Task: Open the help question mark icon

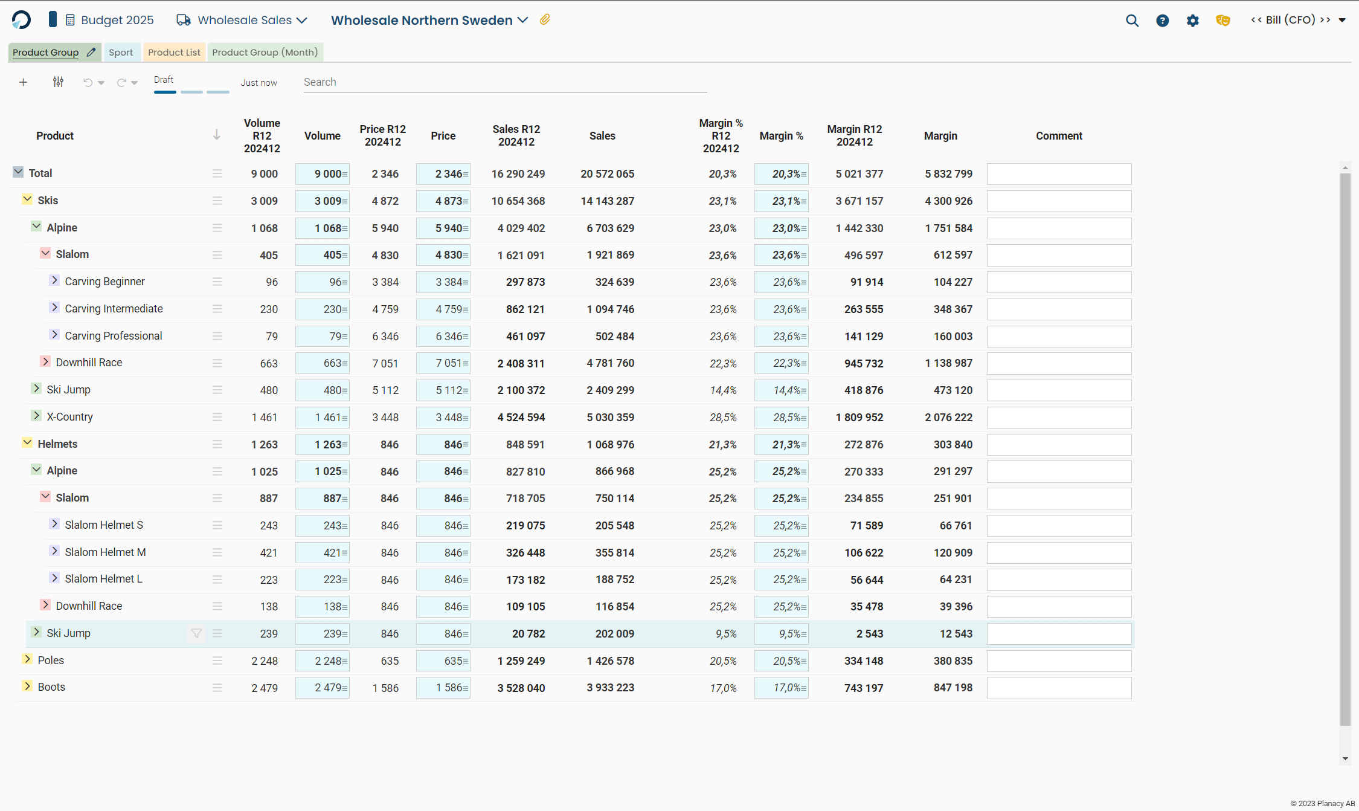Action: [1162, 21]
